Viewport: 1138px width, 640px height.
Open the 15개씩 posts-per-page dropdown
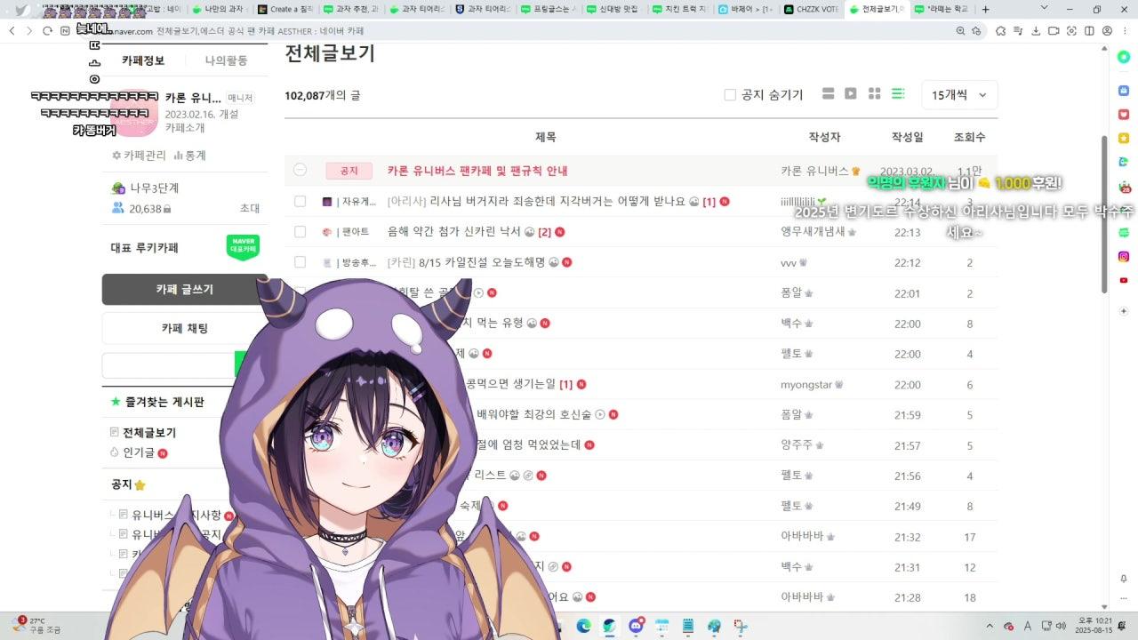point(960,94)
